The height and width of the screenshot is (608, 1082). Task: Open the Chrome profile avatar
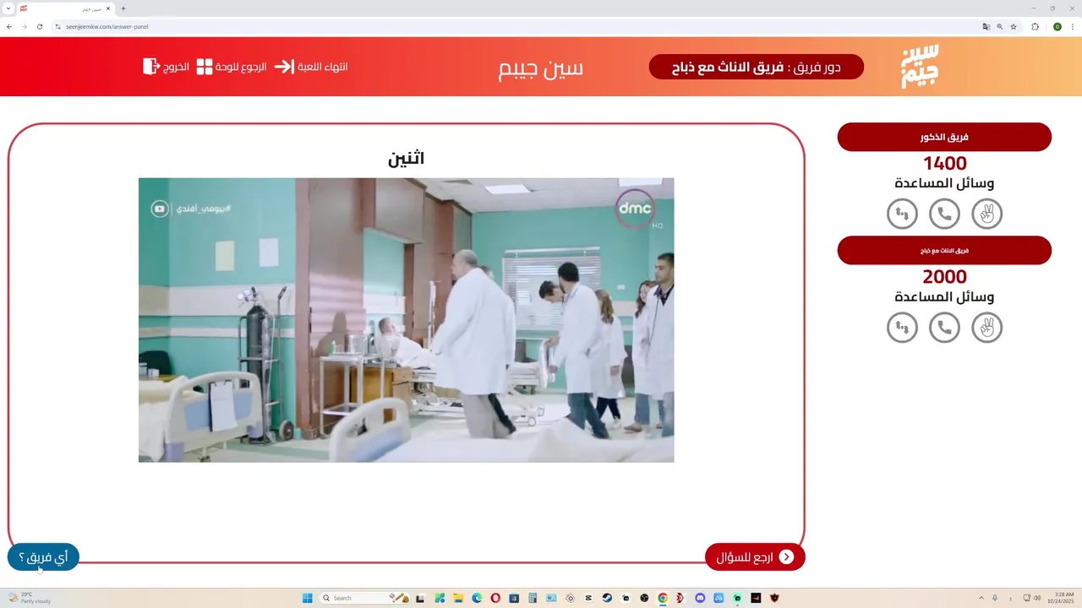pos(1057,26)
